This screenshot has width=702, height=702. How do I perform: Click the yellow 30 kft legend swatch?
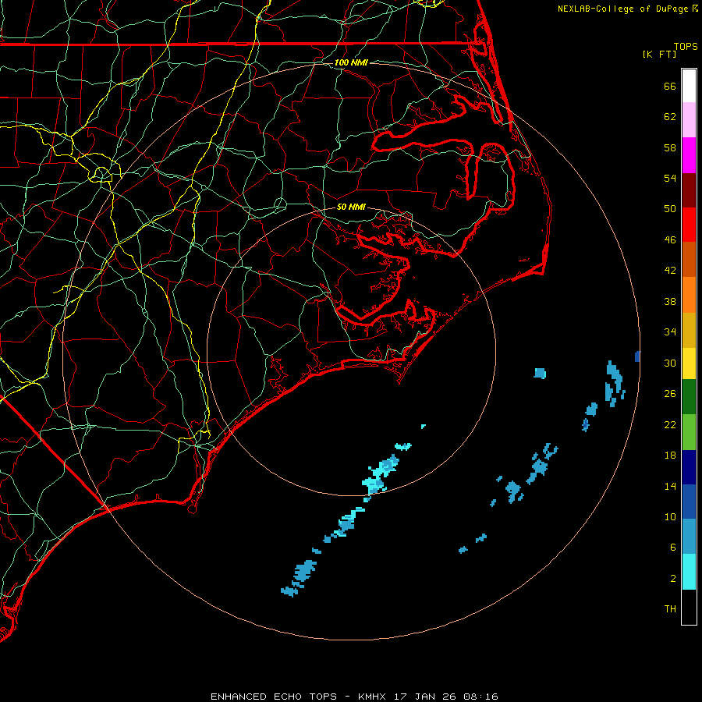[x=689, y=363]
